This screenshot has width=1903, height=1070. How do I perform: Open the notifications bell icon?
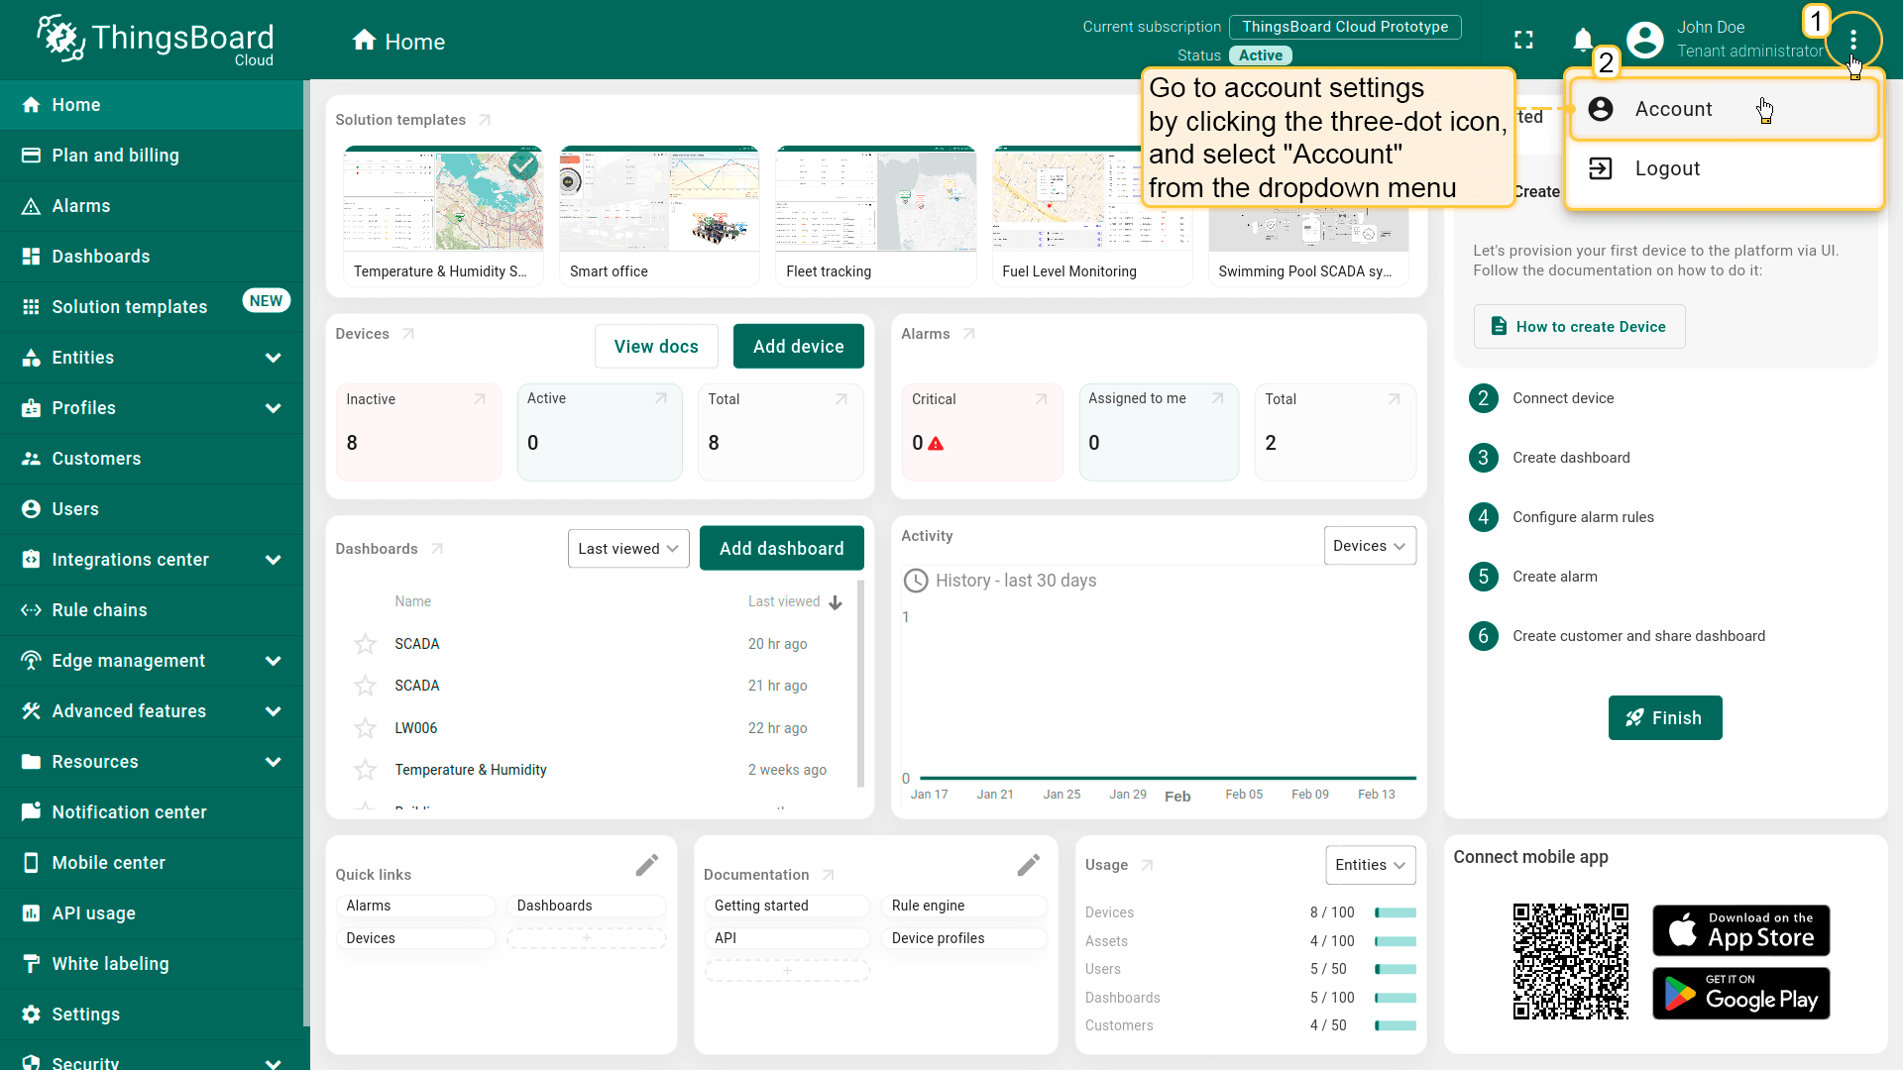[1582, 41]
